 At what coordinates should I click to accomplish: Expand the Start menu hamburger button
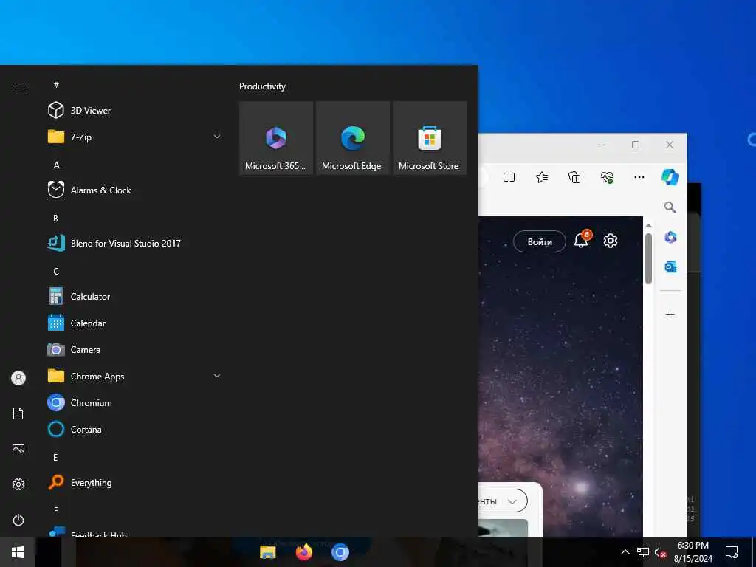[x=18, y=86]
